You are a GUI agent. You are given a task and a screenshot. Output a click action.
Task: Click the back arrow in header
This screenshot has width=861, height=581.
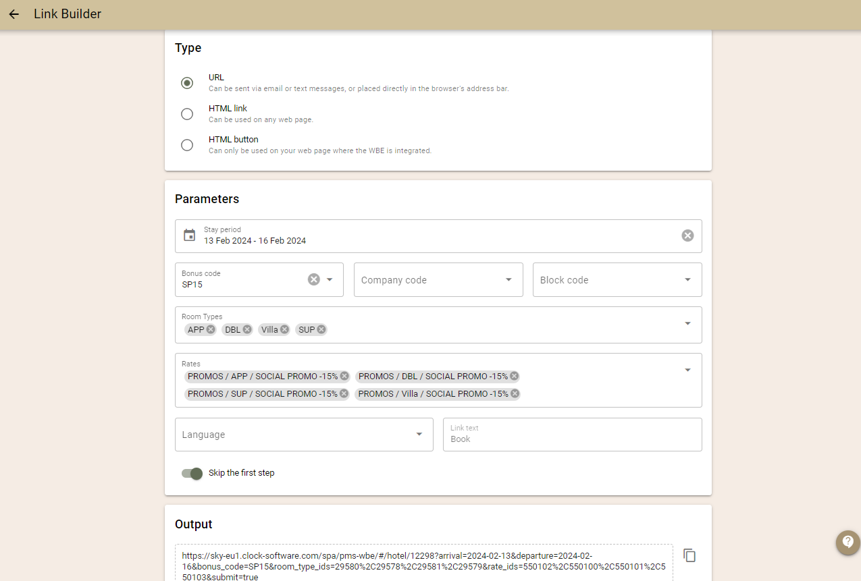click(14, 14)
